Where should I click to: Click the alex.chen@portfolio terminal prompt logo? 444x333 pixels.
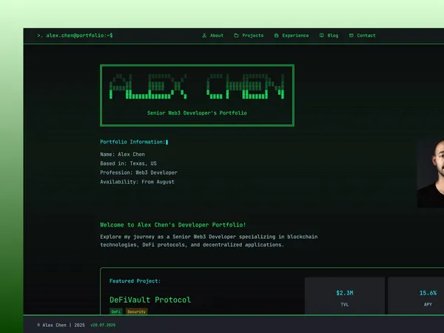pos(75,36)
